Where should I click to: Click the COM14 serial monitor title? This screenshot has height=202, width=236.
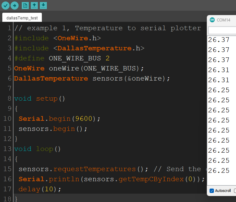pyautogui.click(x=224, y=20)
